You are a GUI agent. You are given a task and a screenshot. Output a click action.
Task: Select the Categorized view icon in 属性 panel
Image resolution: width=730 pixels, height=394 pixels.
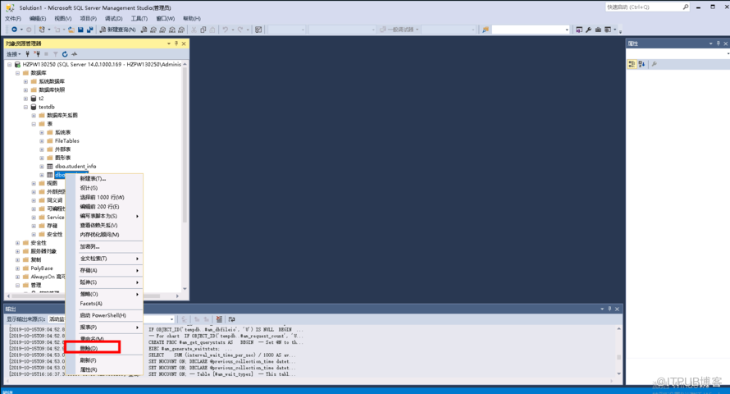click(632, 64)
